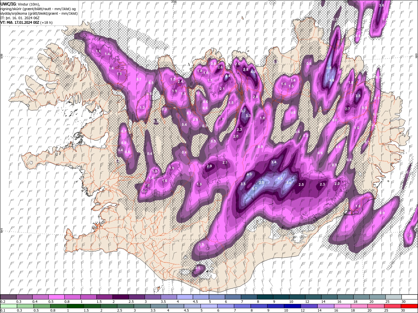Viewport: 418px width, 313px height.
Task: Click the '0.1' label on the green rain scale
Action: click(3, 311)
